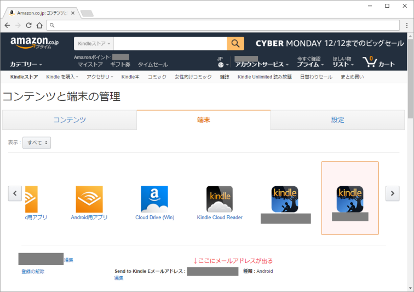Expand the アカウントサービス dropdown
Screen dimensions: 414x292
(x=262, y=64)
